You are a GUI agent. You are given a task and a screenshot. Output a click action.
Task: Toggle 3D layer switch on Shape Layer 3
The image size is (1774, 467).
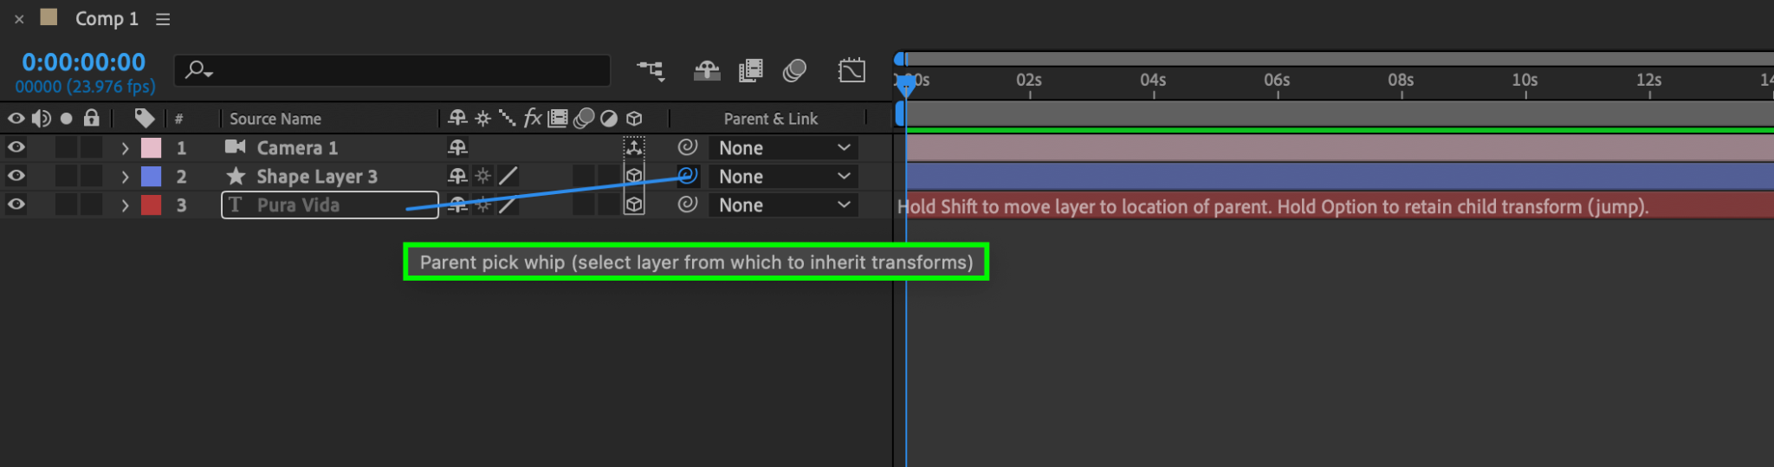pyautogui.click(x=634, y=176)
